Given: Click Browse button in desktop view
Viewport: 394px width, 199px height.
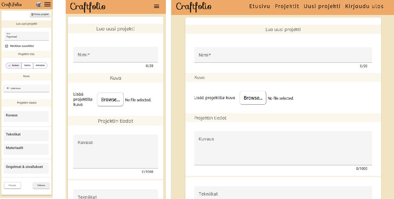Looking at the screenshot, I should [253, 98].
